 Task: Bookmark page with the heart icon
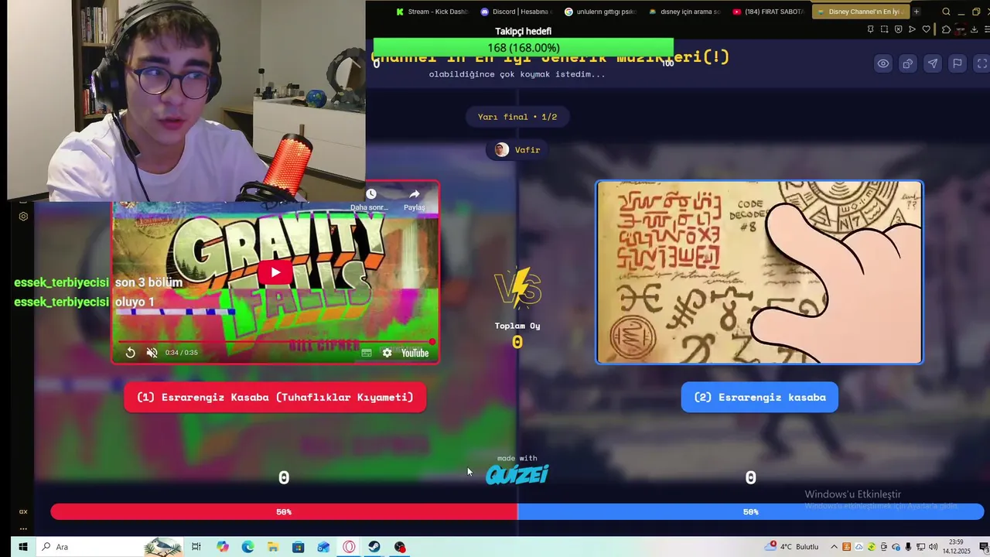coord(927,29)
